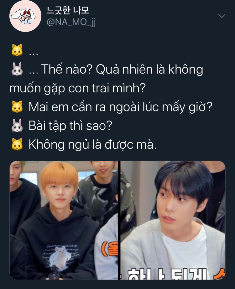Open the left photo with orange-haired person

64,220
